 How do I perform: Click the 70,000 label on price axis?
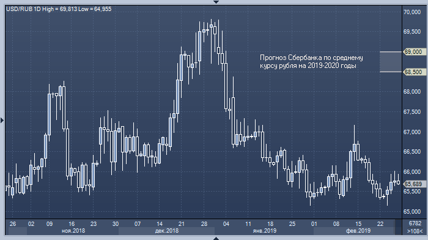click(x=412, y=12)
